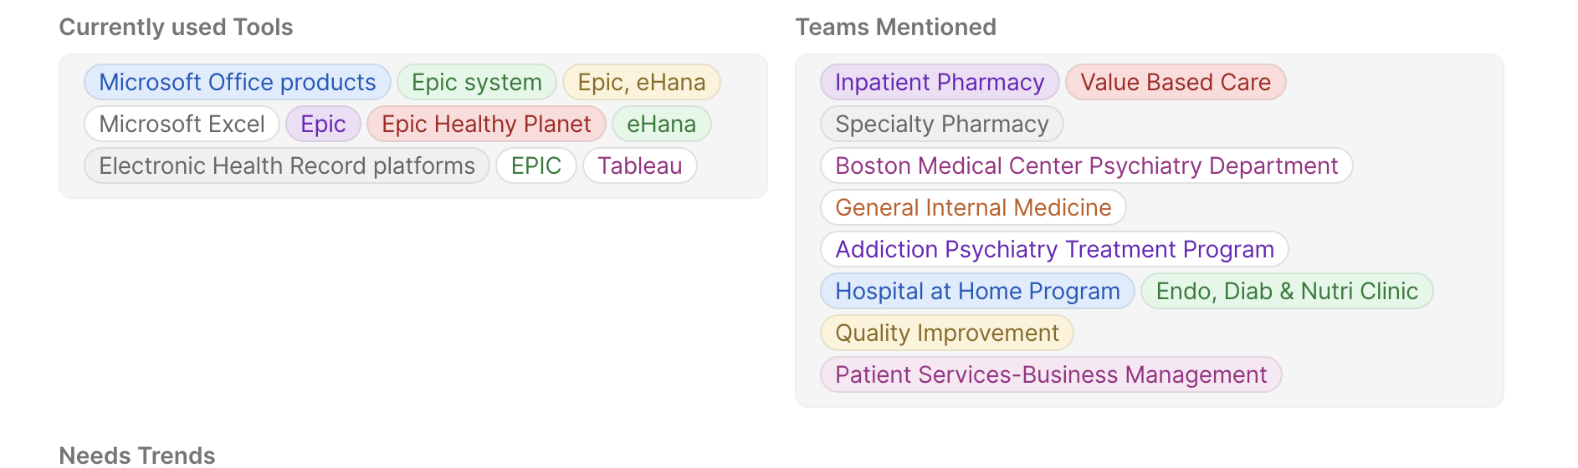Select Patient Services-Business Management tag
Viewport: 1578px width, 468px height.
point(1051,374)
